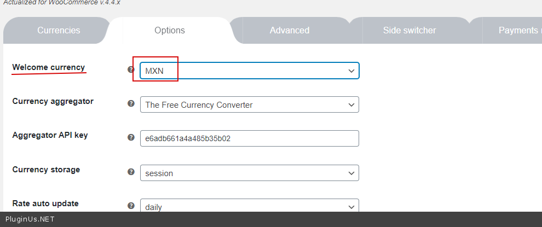Switch to the Payments tab
542x227 pixels.
click(517, 31)
